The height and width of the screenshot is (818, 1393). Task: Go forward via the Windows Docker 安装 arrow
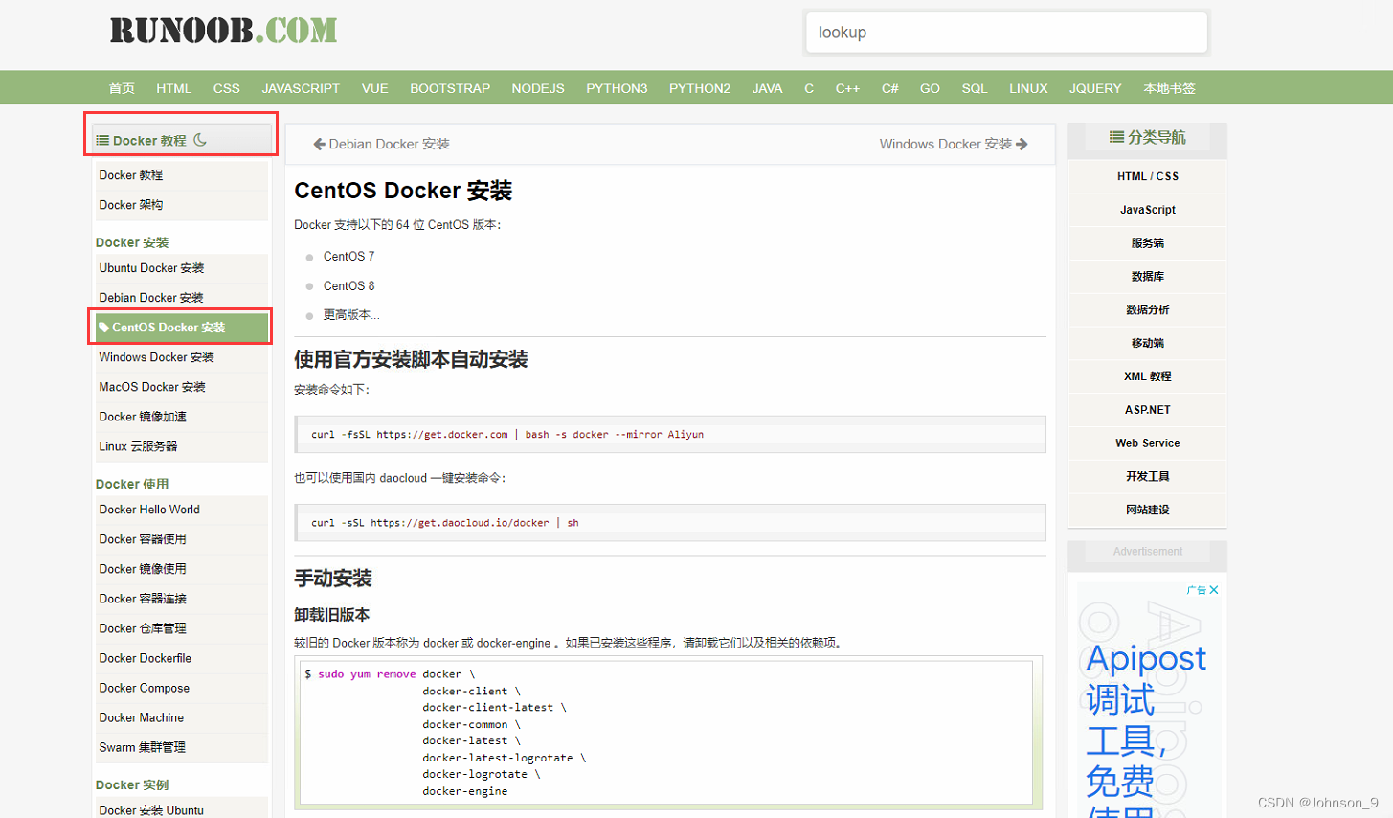click(1021, 144)
